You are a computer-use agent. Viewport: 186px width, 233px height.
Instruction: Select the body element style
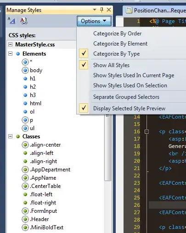tap(36, 70)
